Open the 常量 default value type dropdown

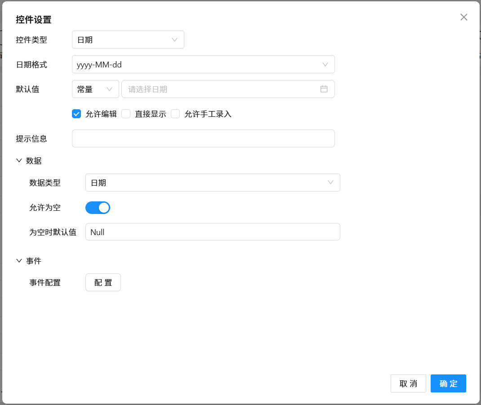pyautogui.click(x=95, y=89)
